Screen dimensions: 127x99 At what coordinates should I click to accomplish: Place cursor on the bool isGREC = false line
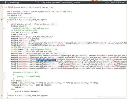(21, 81)
